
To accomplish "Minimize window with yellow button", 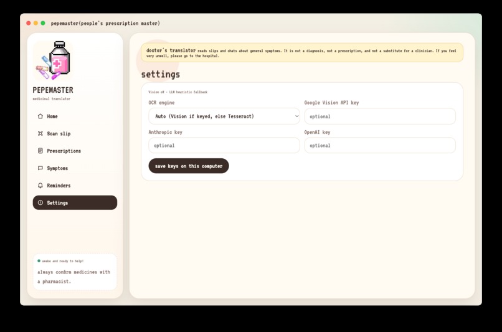I will pos(36,23).
